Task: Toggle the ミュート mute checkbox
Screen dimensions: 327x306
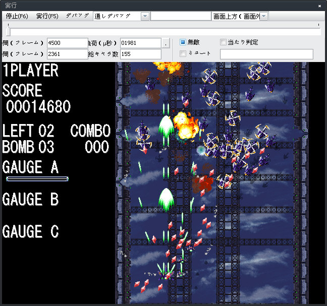Action: pyautogui.click(x=183, y=53)
